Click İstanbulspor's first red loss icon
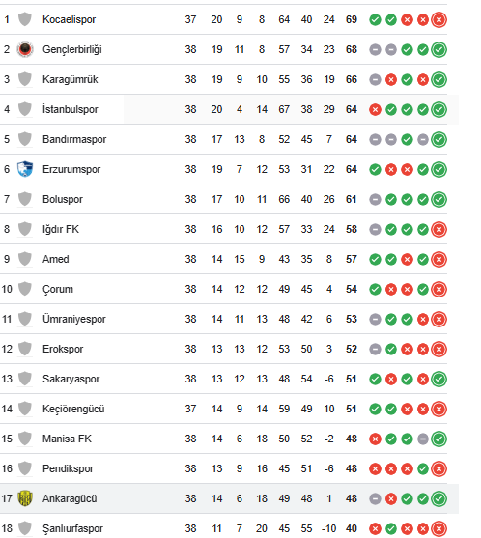The height and width of the screenshot is (538, 481). click(375, 110)
